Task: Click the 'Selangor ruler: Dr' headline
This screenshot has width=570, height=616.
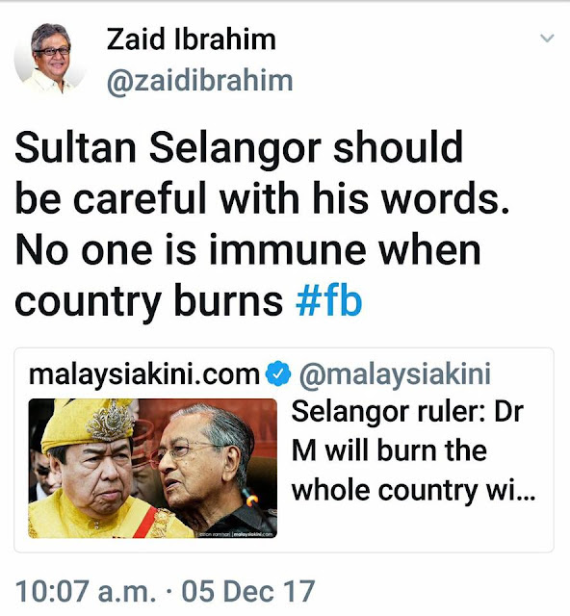Action: pyautogui.click(x=407, y=412)
